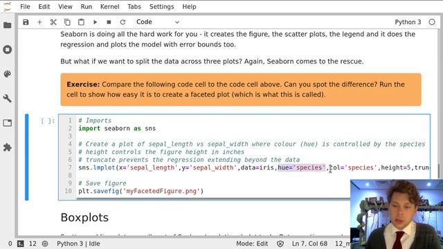Screen dimensions: 443x249
Task: Open the Help menu
Action: pyautogui.click(x=189, y=6)
